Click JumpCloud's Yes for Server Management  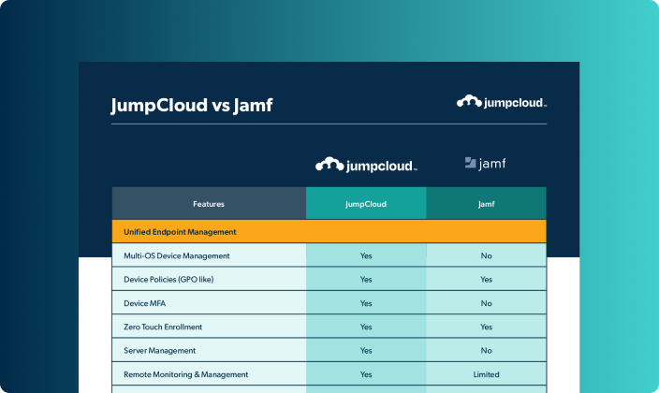366,351
